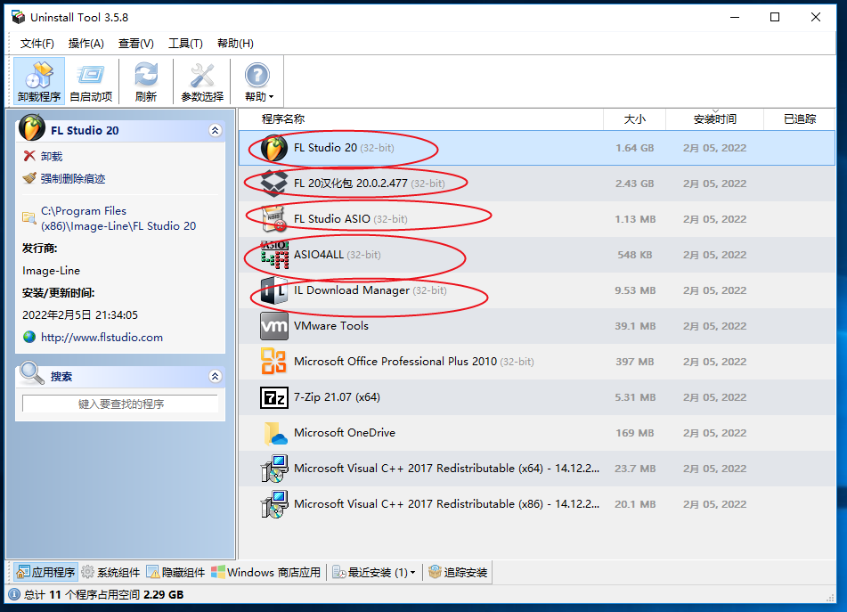Open the 文件(F) menu
Viewport: 847px width, 612px height.
click(x=37, y=44)
